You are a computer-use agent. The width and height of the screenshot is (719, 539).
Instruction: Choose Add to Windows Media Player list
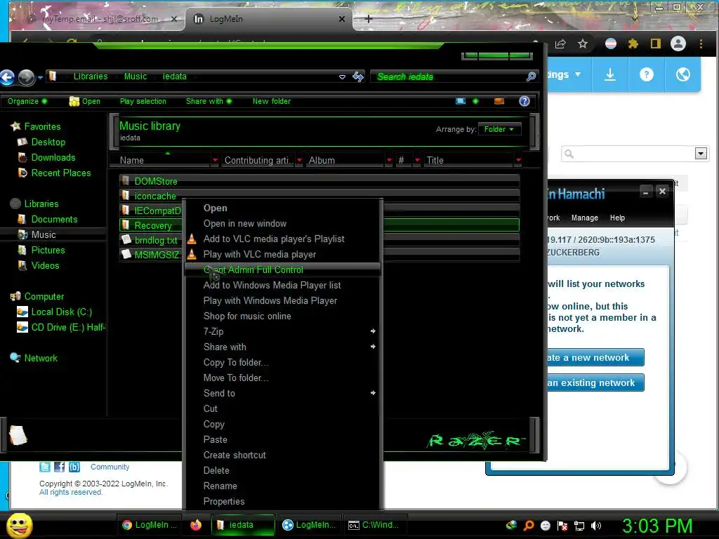pyautogui.click(x=282, y=285)
